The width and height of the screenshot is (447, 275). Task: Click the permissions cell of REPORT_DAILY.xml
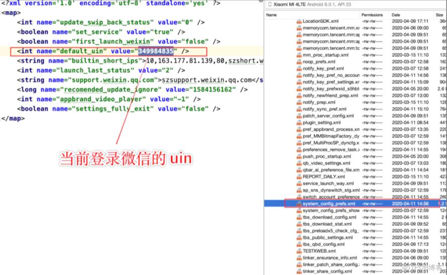pos(372,176)
